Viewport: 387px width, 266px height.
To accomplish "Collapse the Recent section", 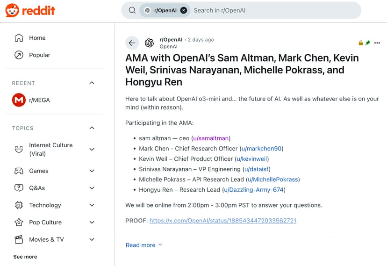I will point(92,83).
